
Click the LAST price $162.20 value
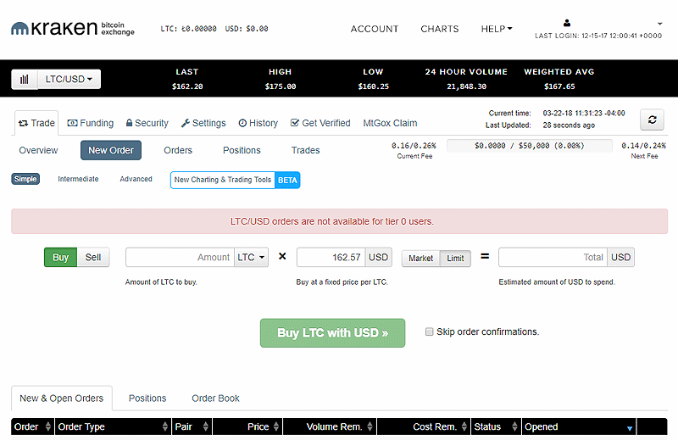click(187, 86)
